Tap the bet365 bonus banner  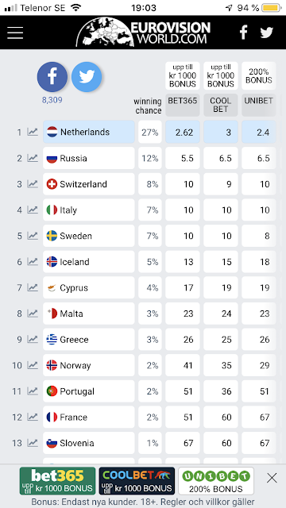coord(58,481)
